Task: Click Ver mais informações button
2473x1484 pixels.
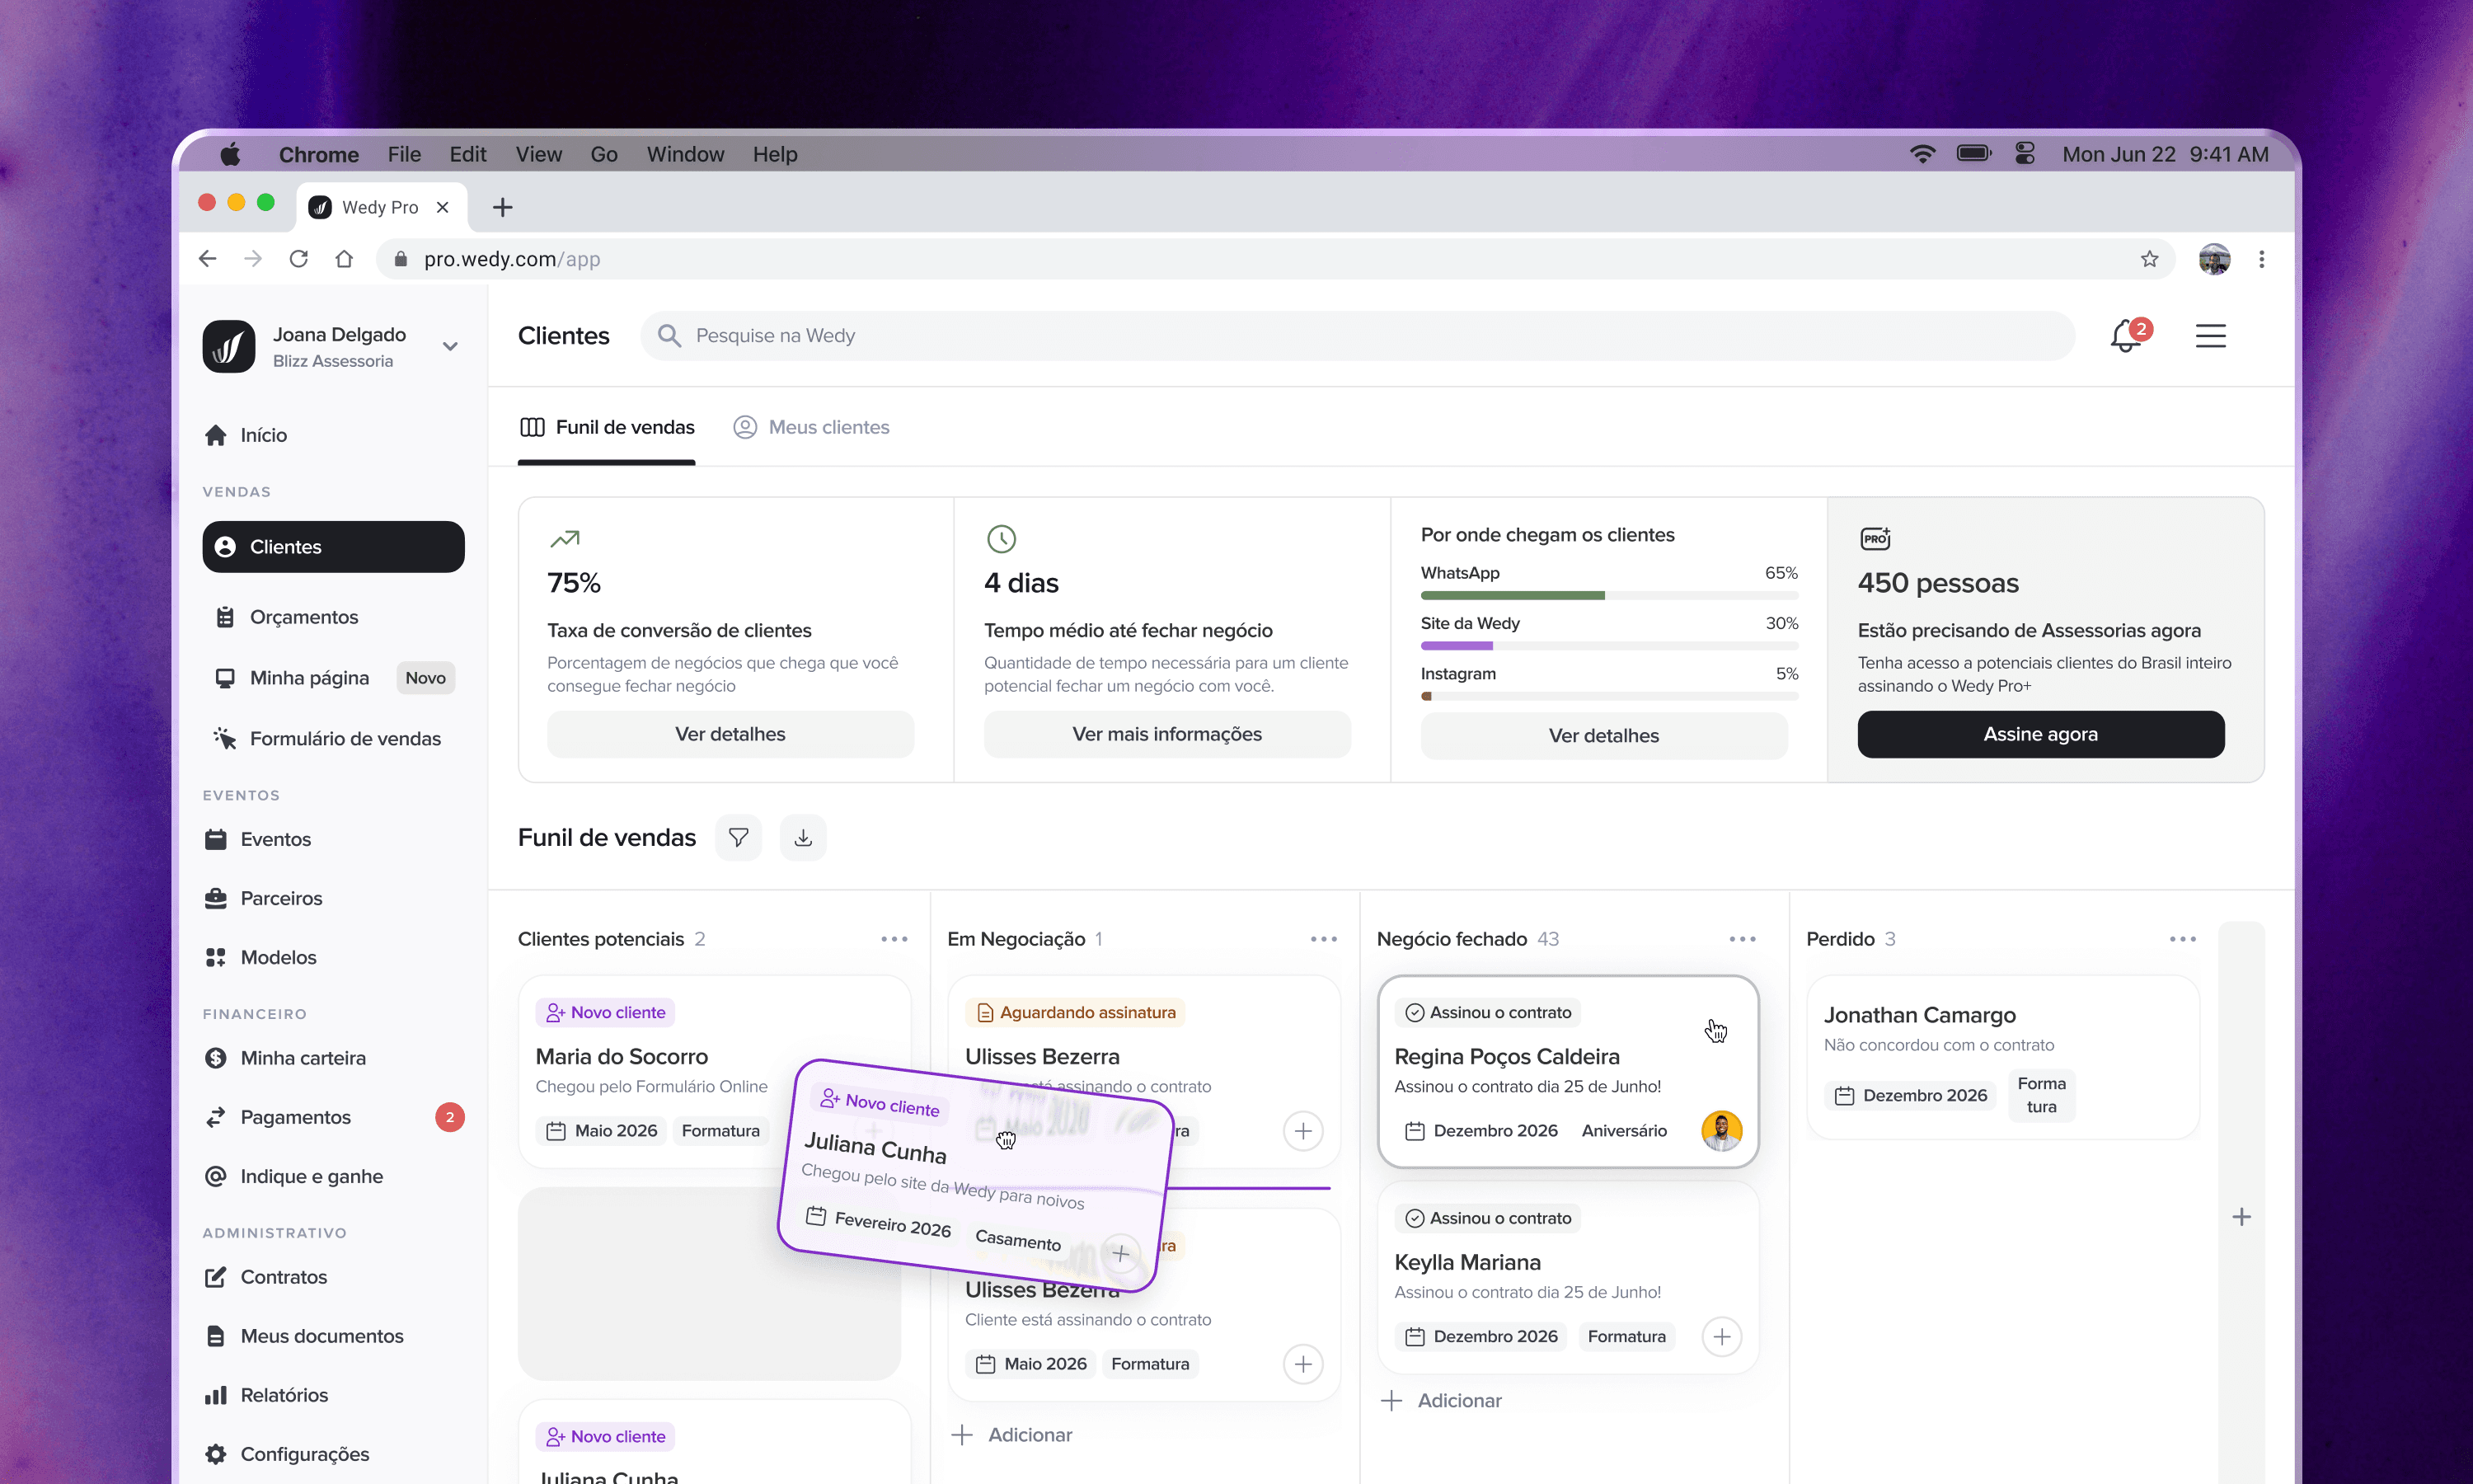Action: (1166, 734)
